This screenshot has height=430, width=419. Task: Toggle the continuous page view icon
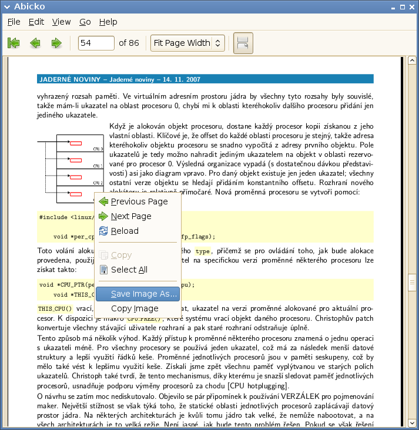(243, 43)
